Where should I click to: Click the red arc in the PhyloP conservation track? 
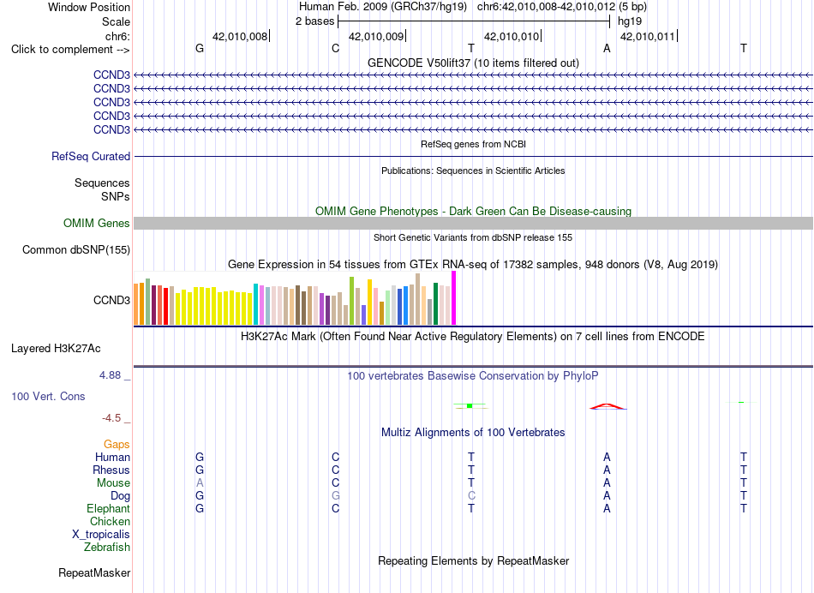click(608, 406)
